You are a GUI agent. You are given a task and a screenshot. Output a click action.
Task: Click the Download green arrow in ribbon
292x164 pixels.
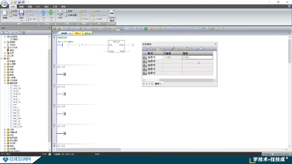coord(51,14)
